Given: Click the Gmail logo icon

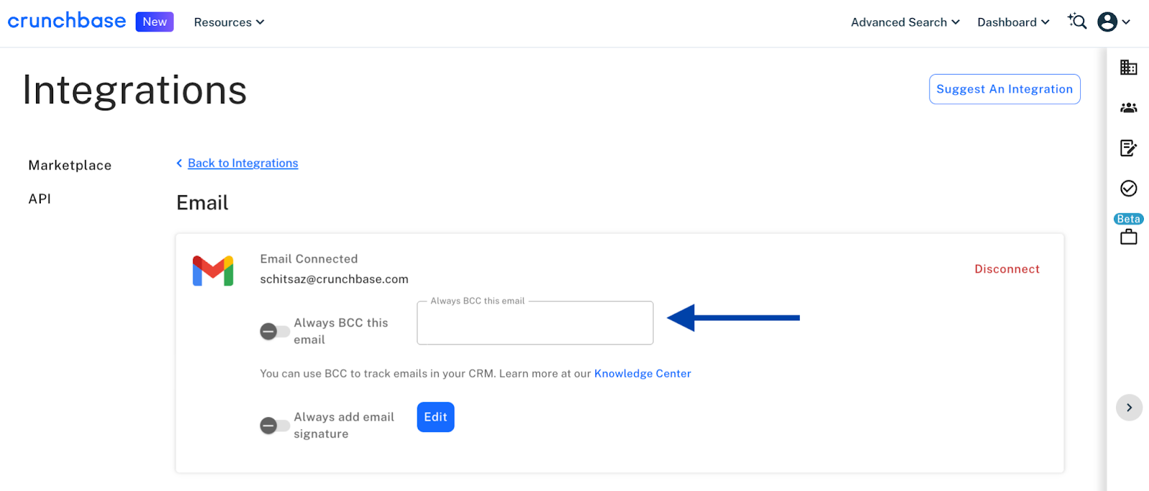Looking at the screenshot, I should coord(213,271).
